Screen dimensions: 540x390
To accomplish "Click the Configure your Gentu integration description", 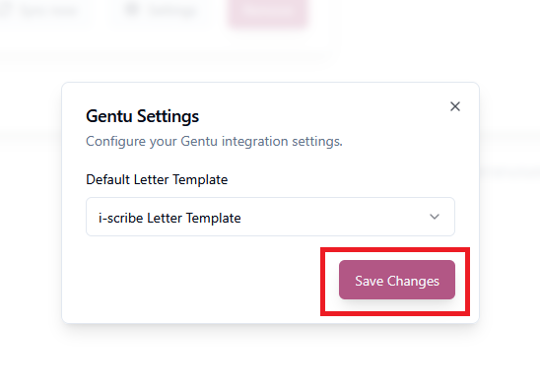I will point(214,142).
